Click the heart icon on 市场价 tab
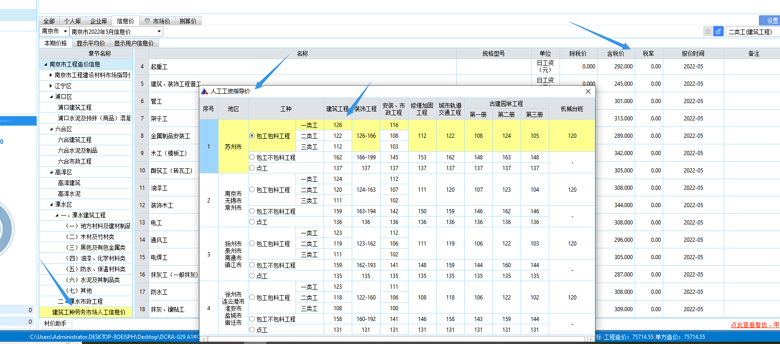 click(147, 21)
